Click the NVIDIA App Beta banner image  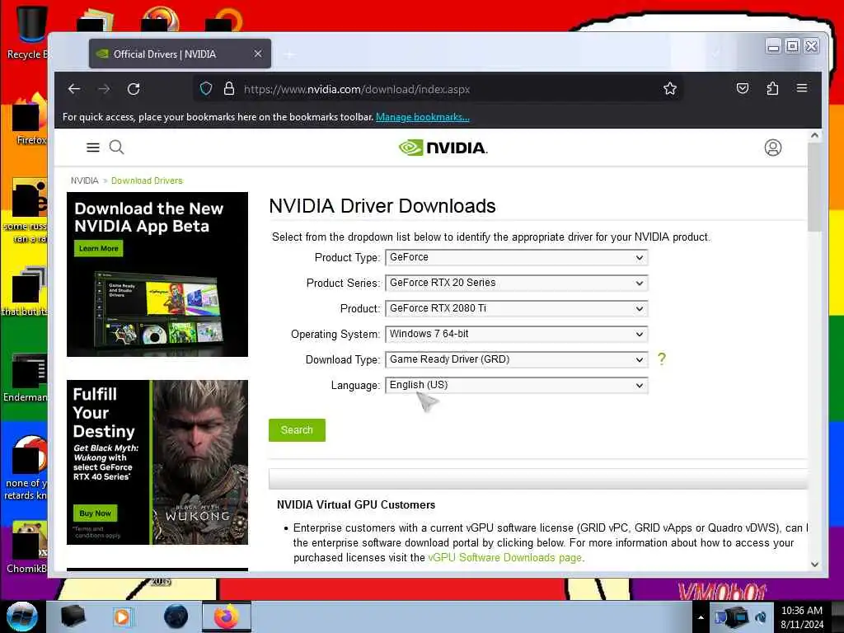point(157,274)
